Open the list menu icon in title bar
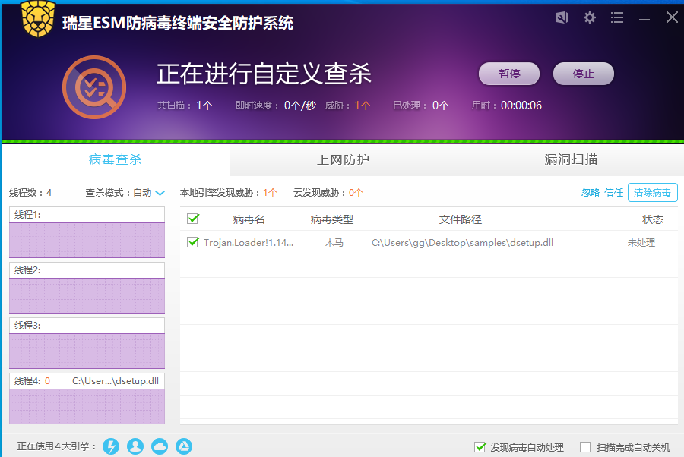The height and width of the screenshot is (457, 684). pyautogui.click(x=617, y=17)
